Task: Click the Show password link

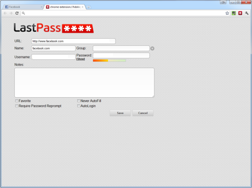Action: point(81,59)
